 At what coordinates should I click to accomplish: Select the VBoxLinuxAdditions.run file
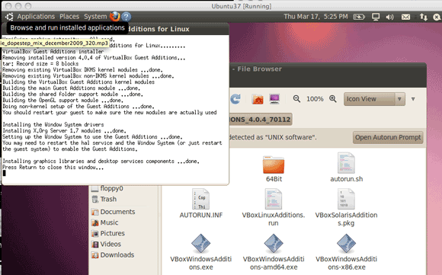click(x=273, y=207)
